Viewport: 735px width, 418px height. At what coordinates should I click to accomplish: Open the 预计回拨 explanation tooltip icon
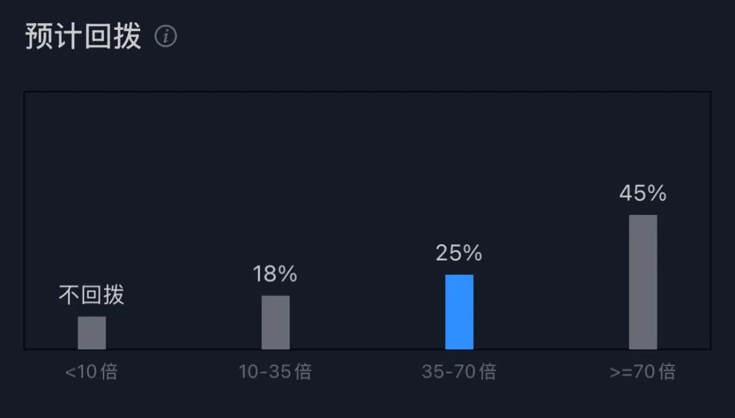click(x=165, y=37)
